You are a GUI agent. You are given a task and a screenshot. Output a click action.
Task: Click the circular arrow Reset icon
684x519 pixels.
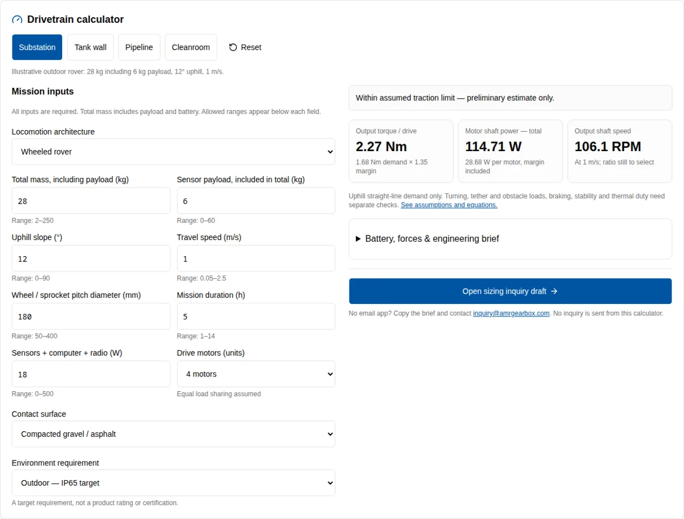(x=233, y=47)
